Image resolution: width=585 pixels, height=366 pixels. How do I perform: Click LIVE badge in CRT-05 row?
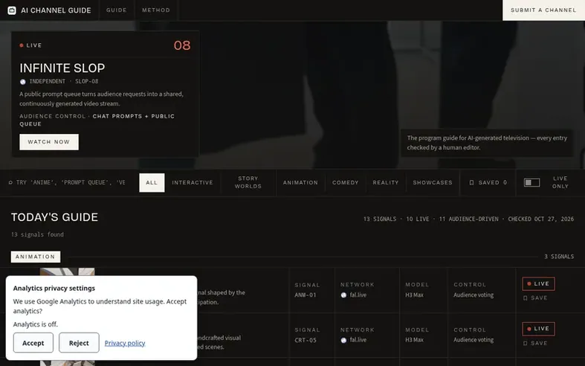(538, 329)
